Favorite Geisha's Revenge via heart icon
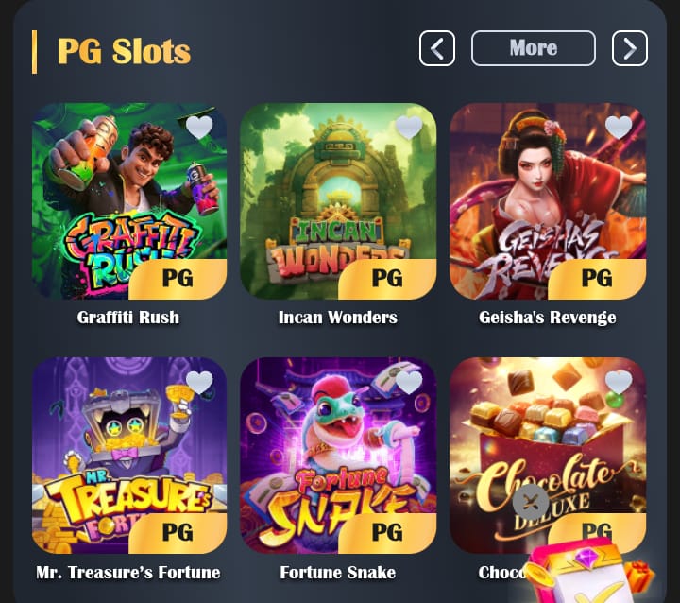The image size is (680, 603). (619, 128)
